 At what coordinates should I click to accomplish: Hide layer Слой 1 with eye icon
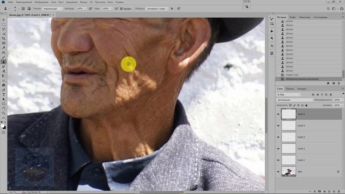[x=278, y=160]
